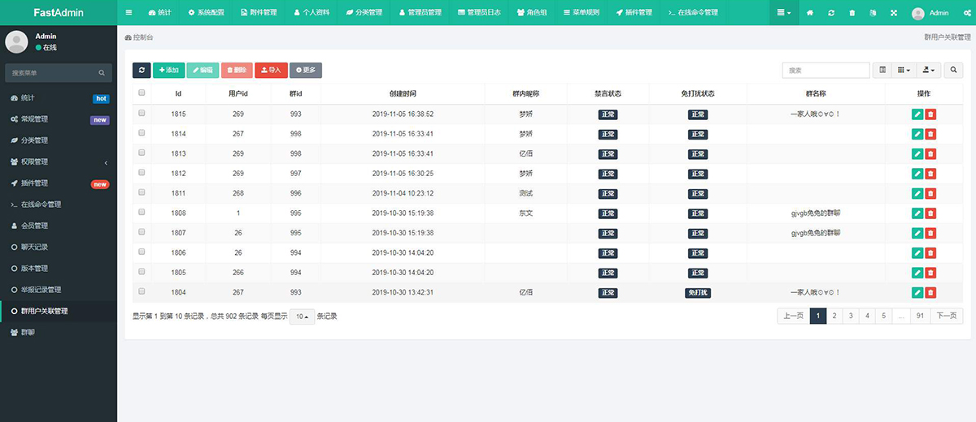Screen dimensions: 976x422
Task: Click the magnifier advanced search button
Action: (x=954, y=71)
